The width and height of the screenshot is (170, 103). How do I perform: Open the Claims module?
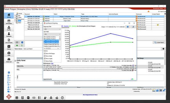(x=9, y=47)
